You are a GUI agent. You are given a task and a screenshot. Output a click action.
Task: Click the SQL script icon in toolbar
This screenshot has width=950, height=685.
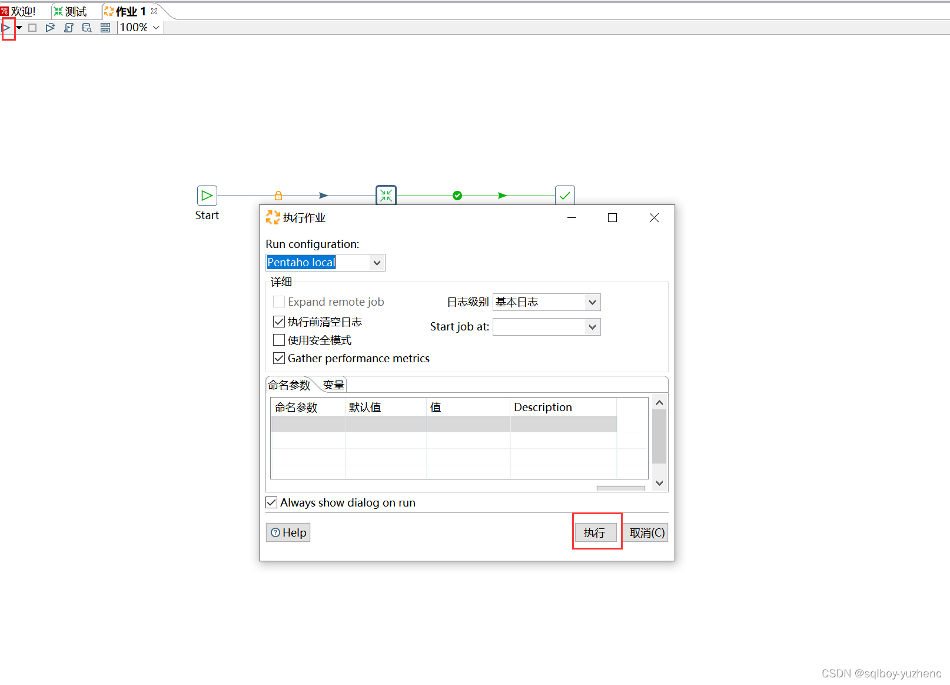coord(69,28)
